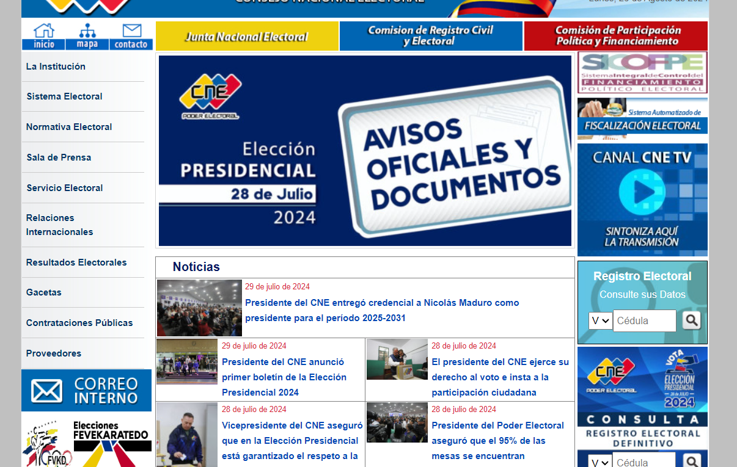This screenshot has height=467, width=737.
Task: Expand the V nationality dropdown in Registro Electoral
Action: click(x=600, y=320)
